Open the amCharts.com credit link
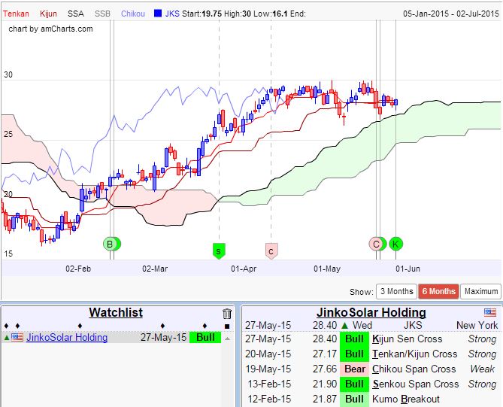Image resolution: width=503 pixels, height=407 pixels. 50,29
